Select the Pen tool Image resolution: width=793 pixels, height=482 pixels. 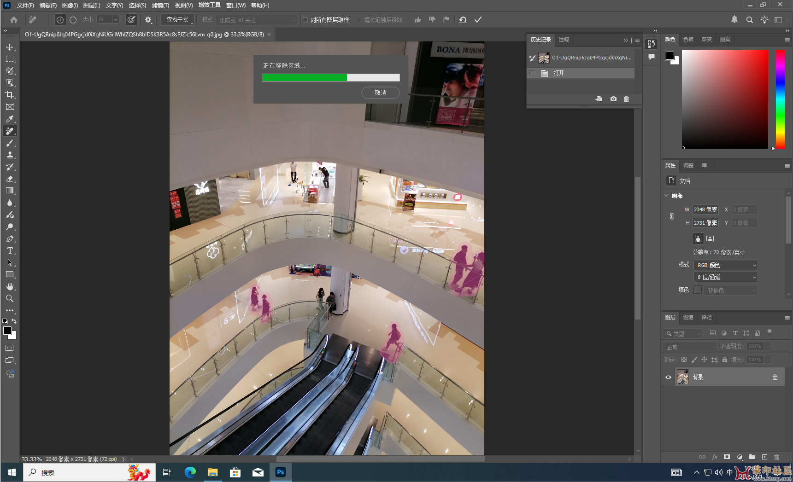(x=10, y=238)
